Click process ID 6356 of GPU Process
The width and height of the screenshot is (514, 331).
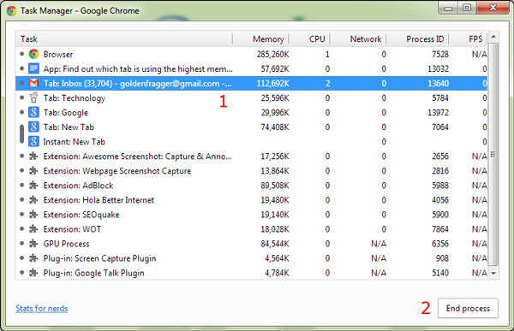point(440,244)
